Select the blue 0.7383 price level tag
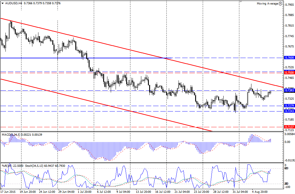The width and height of the screenshot is (295, 194). (289, 90)
